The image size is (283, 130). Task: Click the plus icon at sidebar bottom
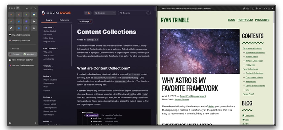(35, 123)
